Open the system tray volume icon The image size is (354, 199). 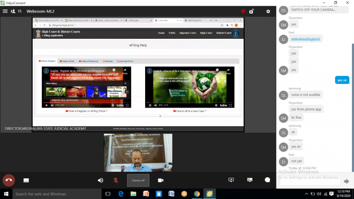pos(319,194)
